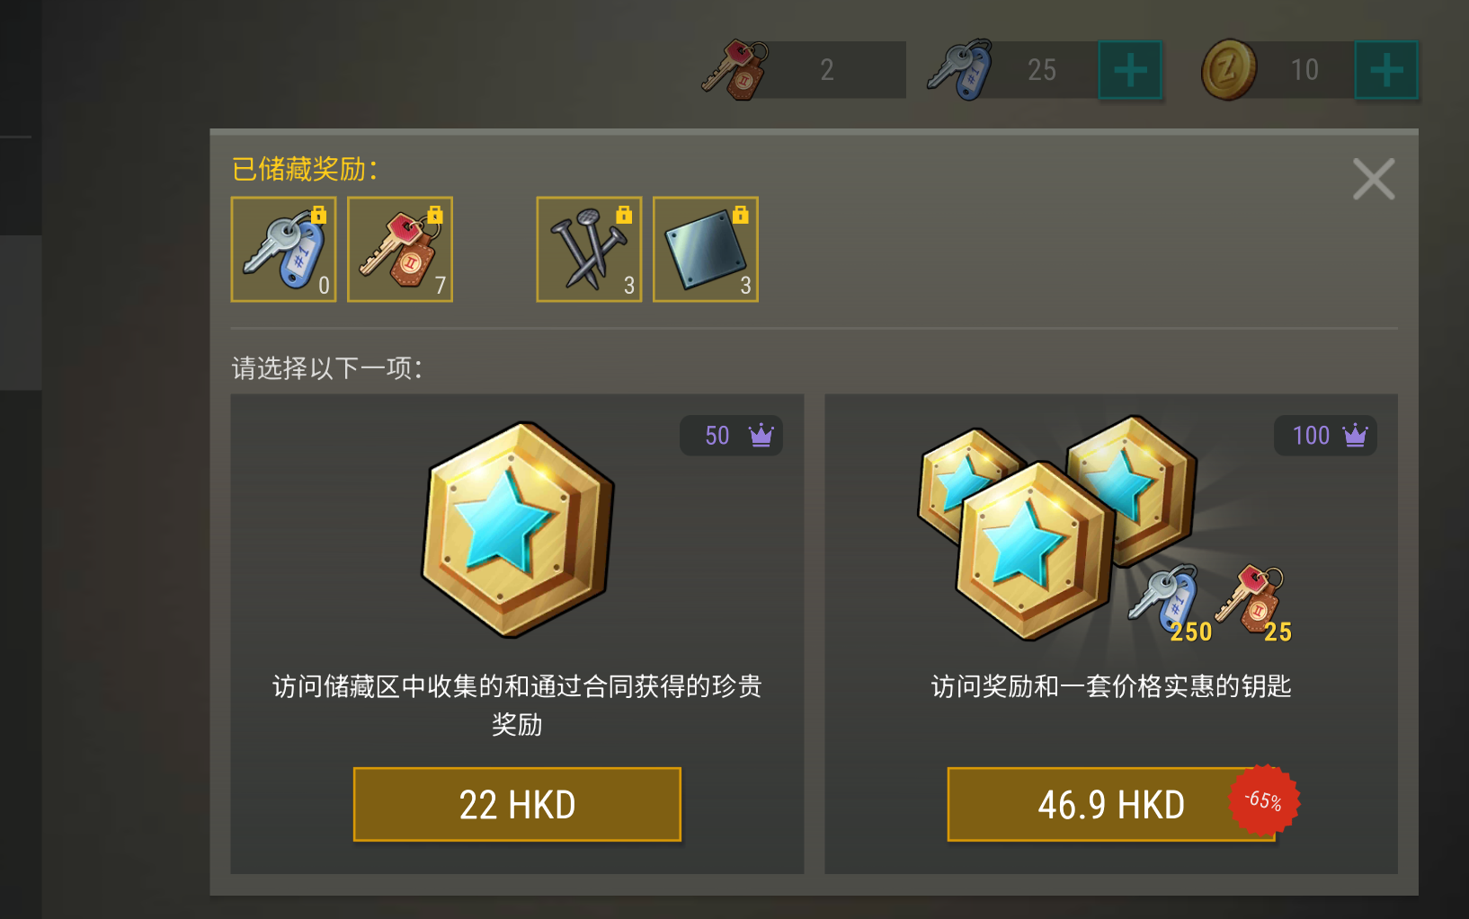This screenshot has height=919, width=1469.
Task: Click the gold Z coin icon
Action: 1229,69
